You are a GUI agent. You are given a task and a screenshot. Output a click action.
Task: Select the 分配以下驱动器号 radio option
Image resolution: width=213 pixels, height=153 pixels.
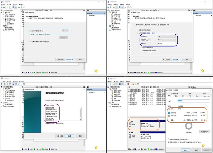point(30,31)
